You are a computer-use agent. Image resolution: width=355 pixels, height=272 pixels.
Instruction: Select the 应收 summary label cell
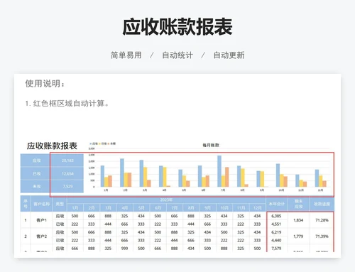pyautogui.click(x=35, y=161)
